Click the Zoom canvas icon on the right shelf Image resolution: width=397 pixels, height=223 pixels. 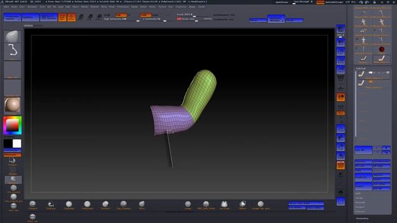click(341, 51)
